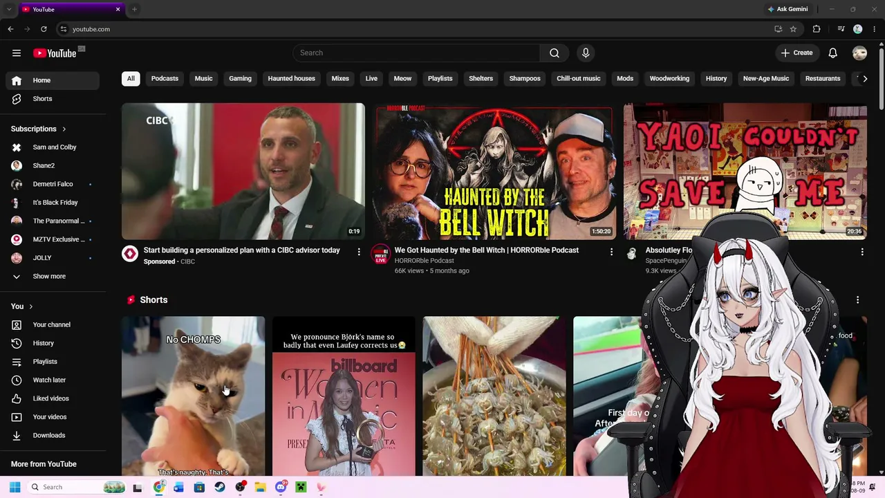Open the Chrome three-dot menu
The image size is (885, 498).
(x=875, y=29)
